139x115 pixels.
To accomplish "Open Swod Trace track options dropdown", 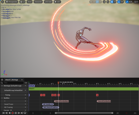I will click(25, 104).
